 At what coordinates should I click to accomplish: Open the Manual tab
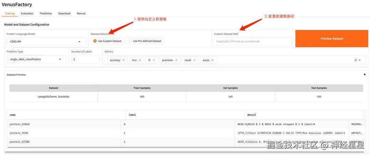(x=81, y=13)
